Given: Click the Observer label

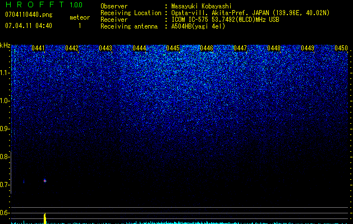Looking at the screenshot, I should point(114,6).
